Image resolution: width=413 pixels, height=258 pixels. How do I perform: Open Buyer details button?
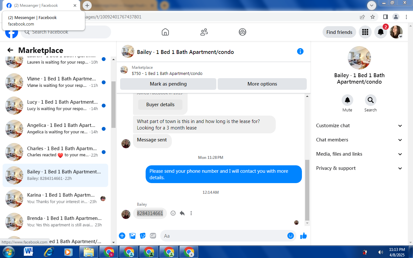[x=160, y=105]
